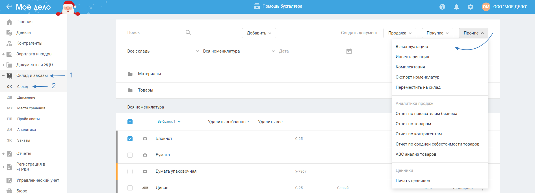535x193 pixels.
Task: Click the back arrow beside Моё дело logo
Action: 9,7
